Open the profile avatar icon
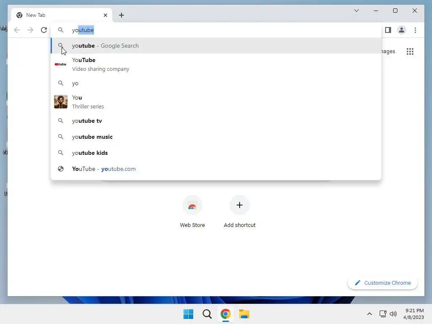The width and height of the screenshot is (432, 324). pos(402,30)
